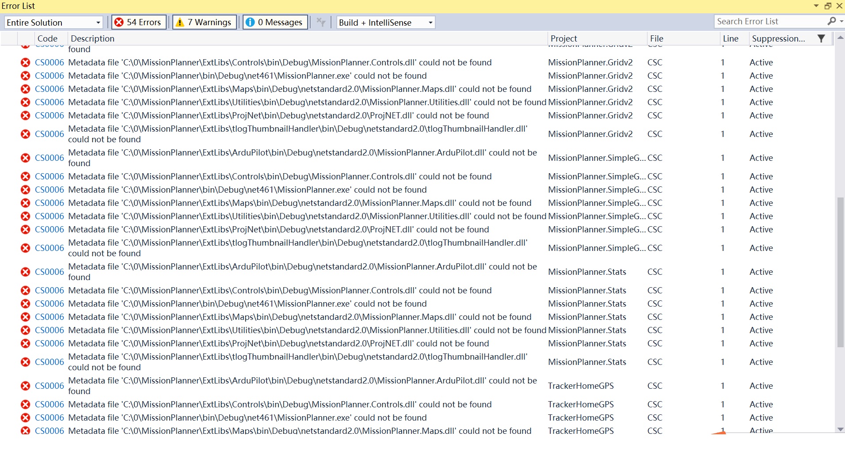This screenshot has width=845, height=463.
Task: Click error icon of TrackerHomeGPS Controls.dll row
Action: [x=26, y=404]
